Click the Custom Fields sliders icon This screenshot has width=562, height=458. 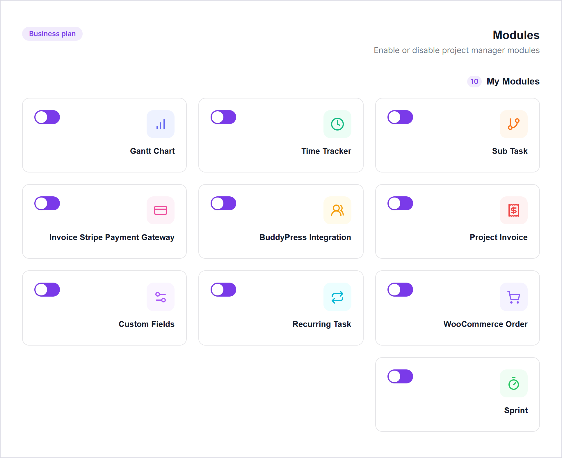tap(161, 297)
